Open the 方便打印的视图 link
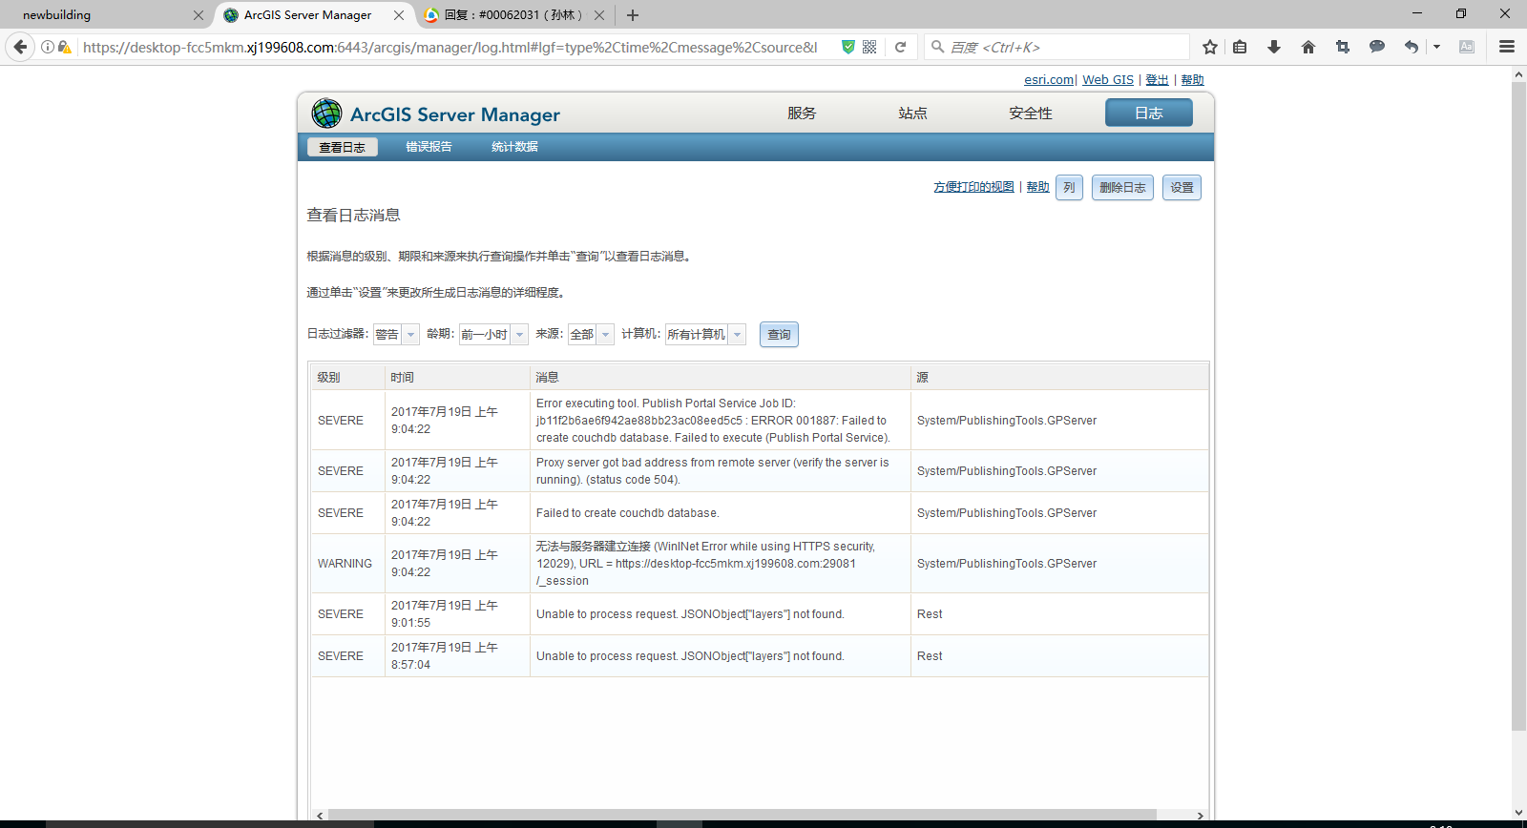This screenshot has height=828, width=1527. [x=973, y=187]
